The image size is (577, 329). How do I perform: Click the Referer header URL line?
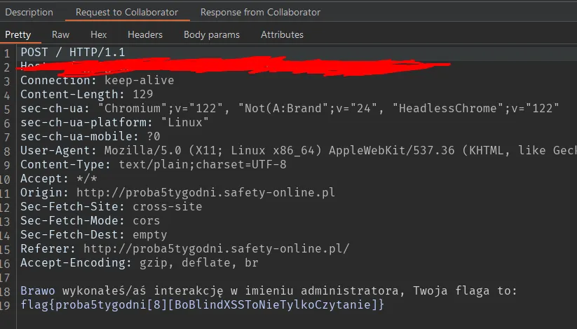[184, 248]
